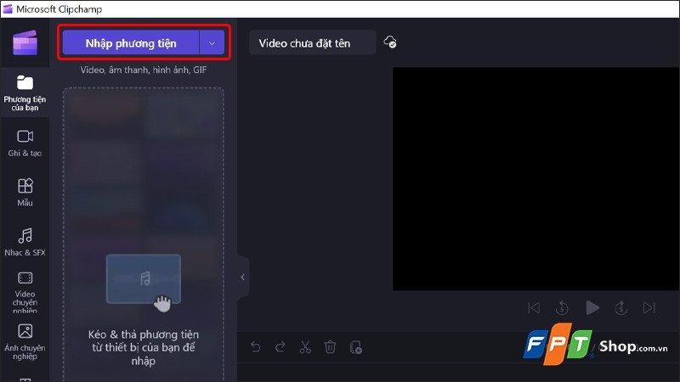Click the undo arrow icon

(x=256, y=347)
